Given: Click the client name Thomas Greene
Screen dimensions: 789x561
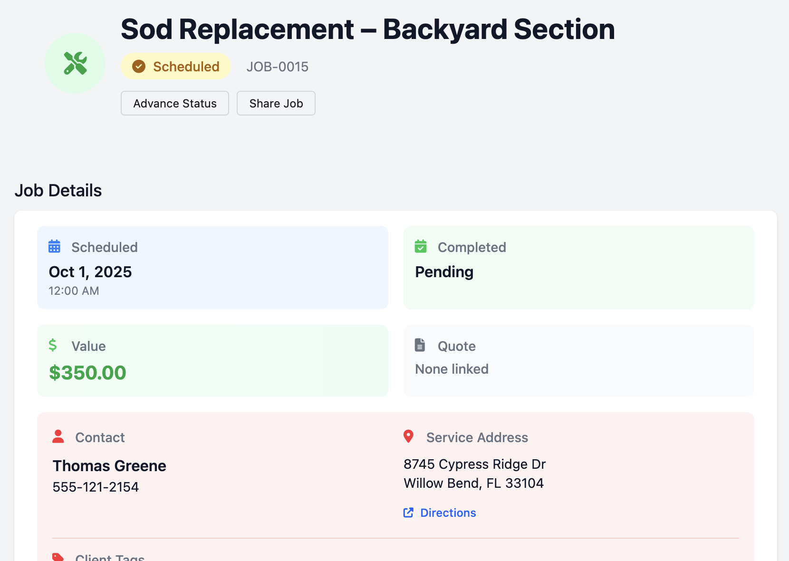Looking at the screenshot, I should tap(109, 465).
